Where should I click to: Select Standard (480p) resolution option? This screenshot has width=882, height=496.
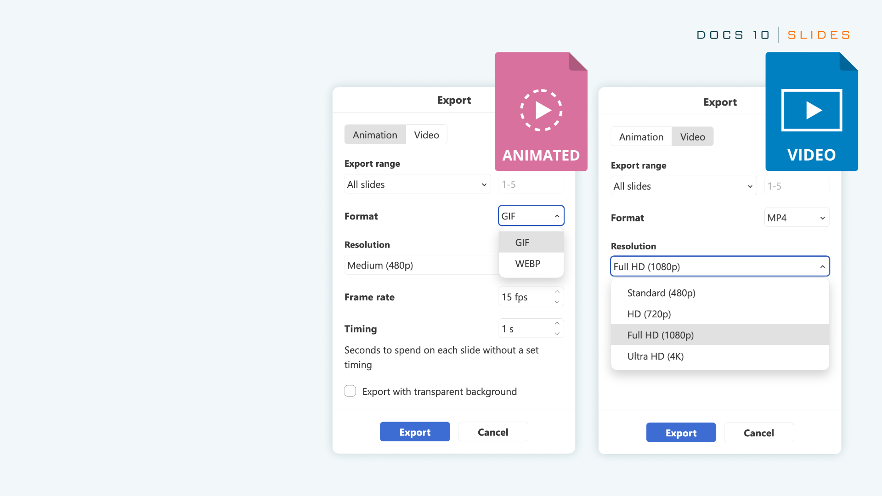coord(720,293)
